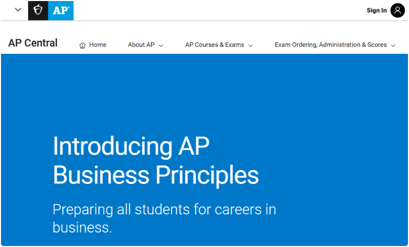The image size is (409, 247).
Task: Click the Introducing AP Business Principles headline
Action: [x=156, y=160]
